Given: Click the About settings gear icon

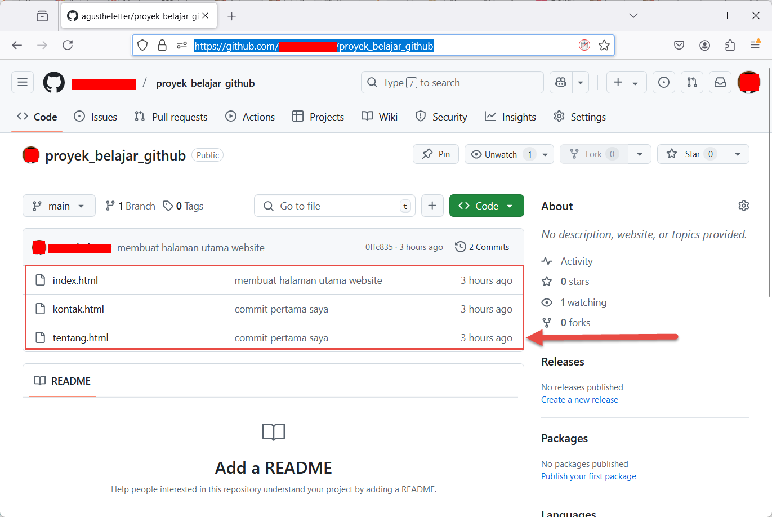Looking at the screenshot, I should [x=743, y=206].
